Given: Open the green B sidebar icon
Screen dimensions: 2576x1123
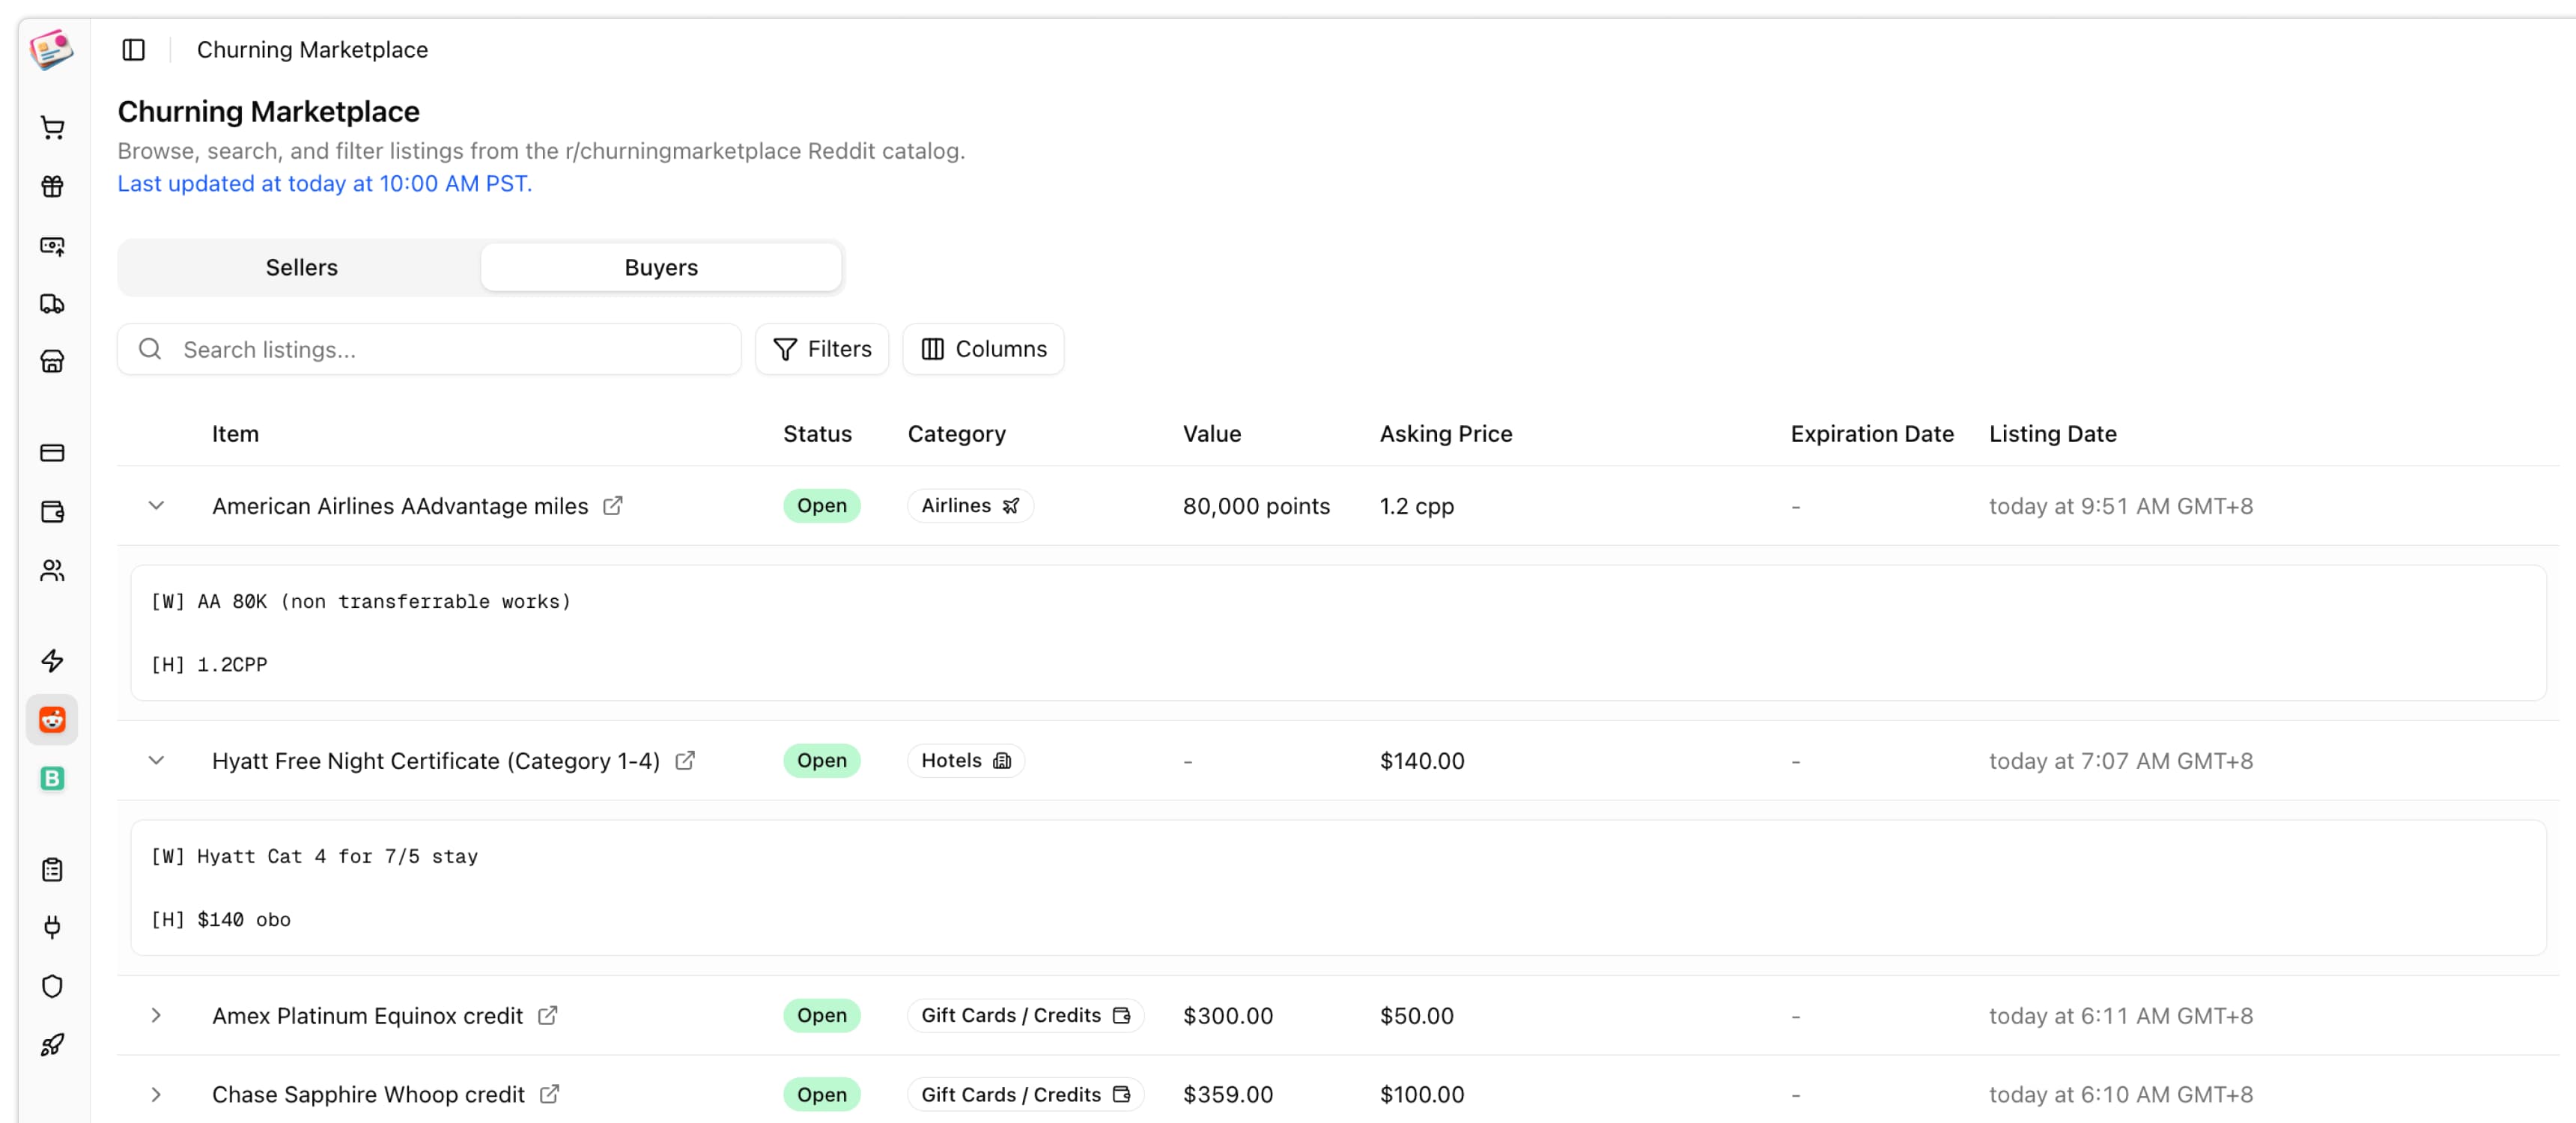Looking at the screenshot, I should tap(52, 778).
